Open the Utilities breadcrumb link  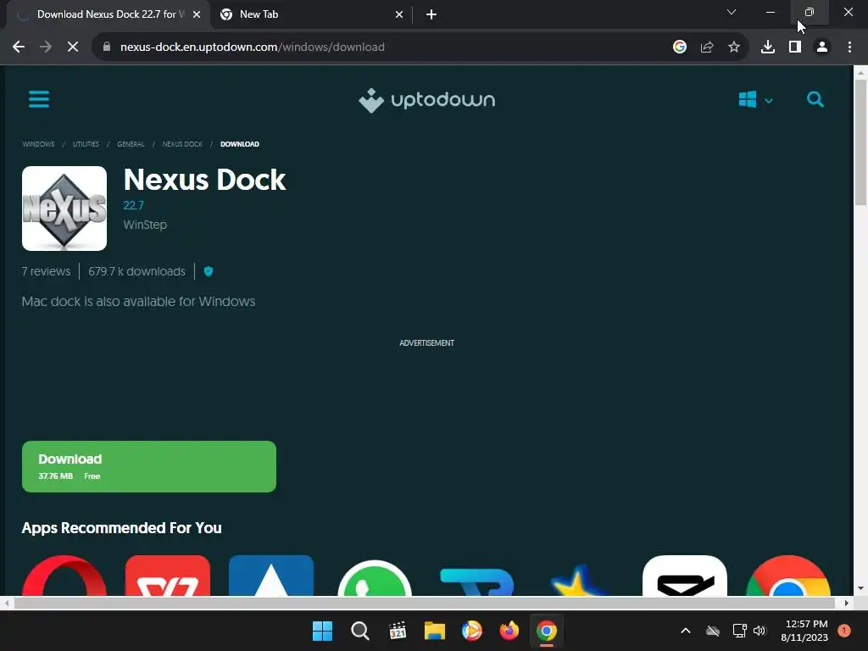tap(86, 144)
